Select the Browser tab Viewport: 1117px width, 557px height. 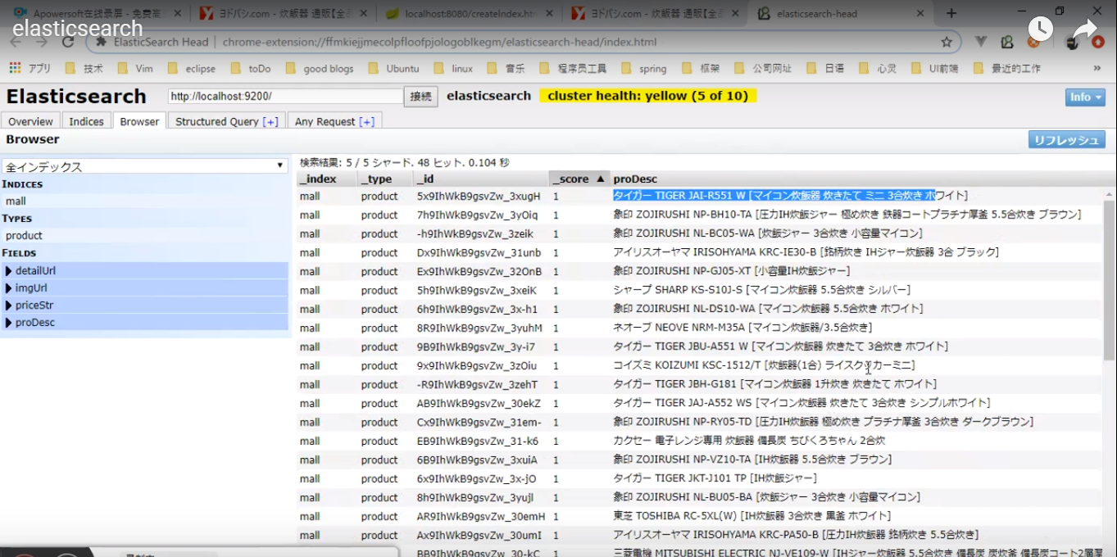[139, 121]
